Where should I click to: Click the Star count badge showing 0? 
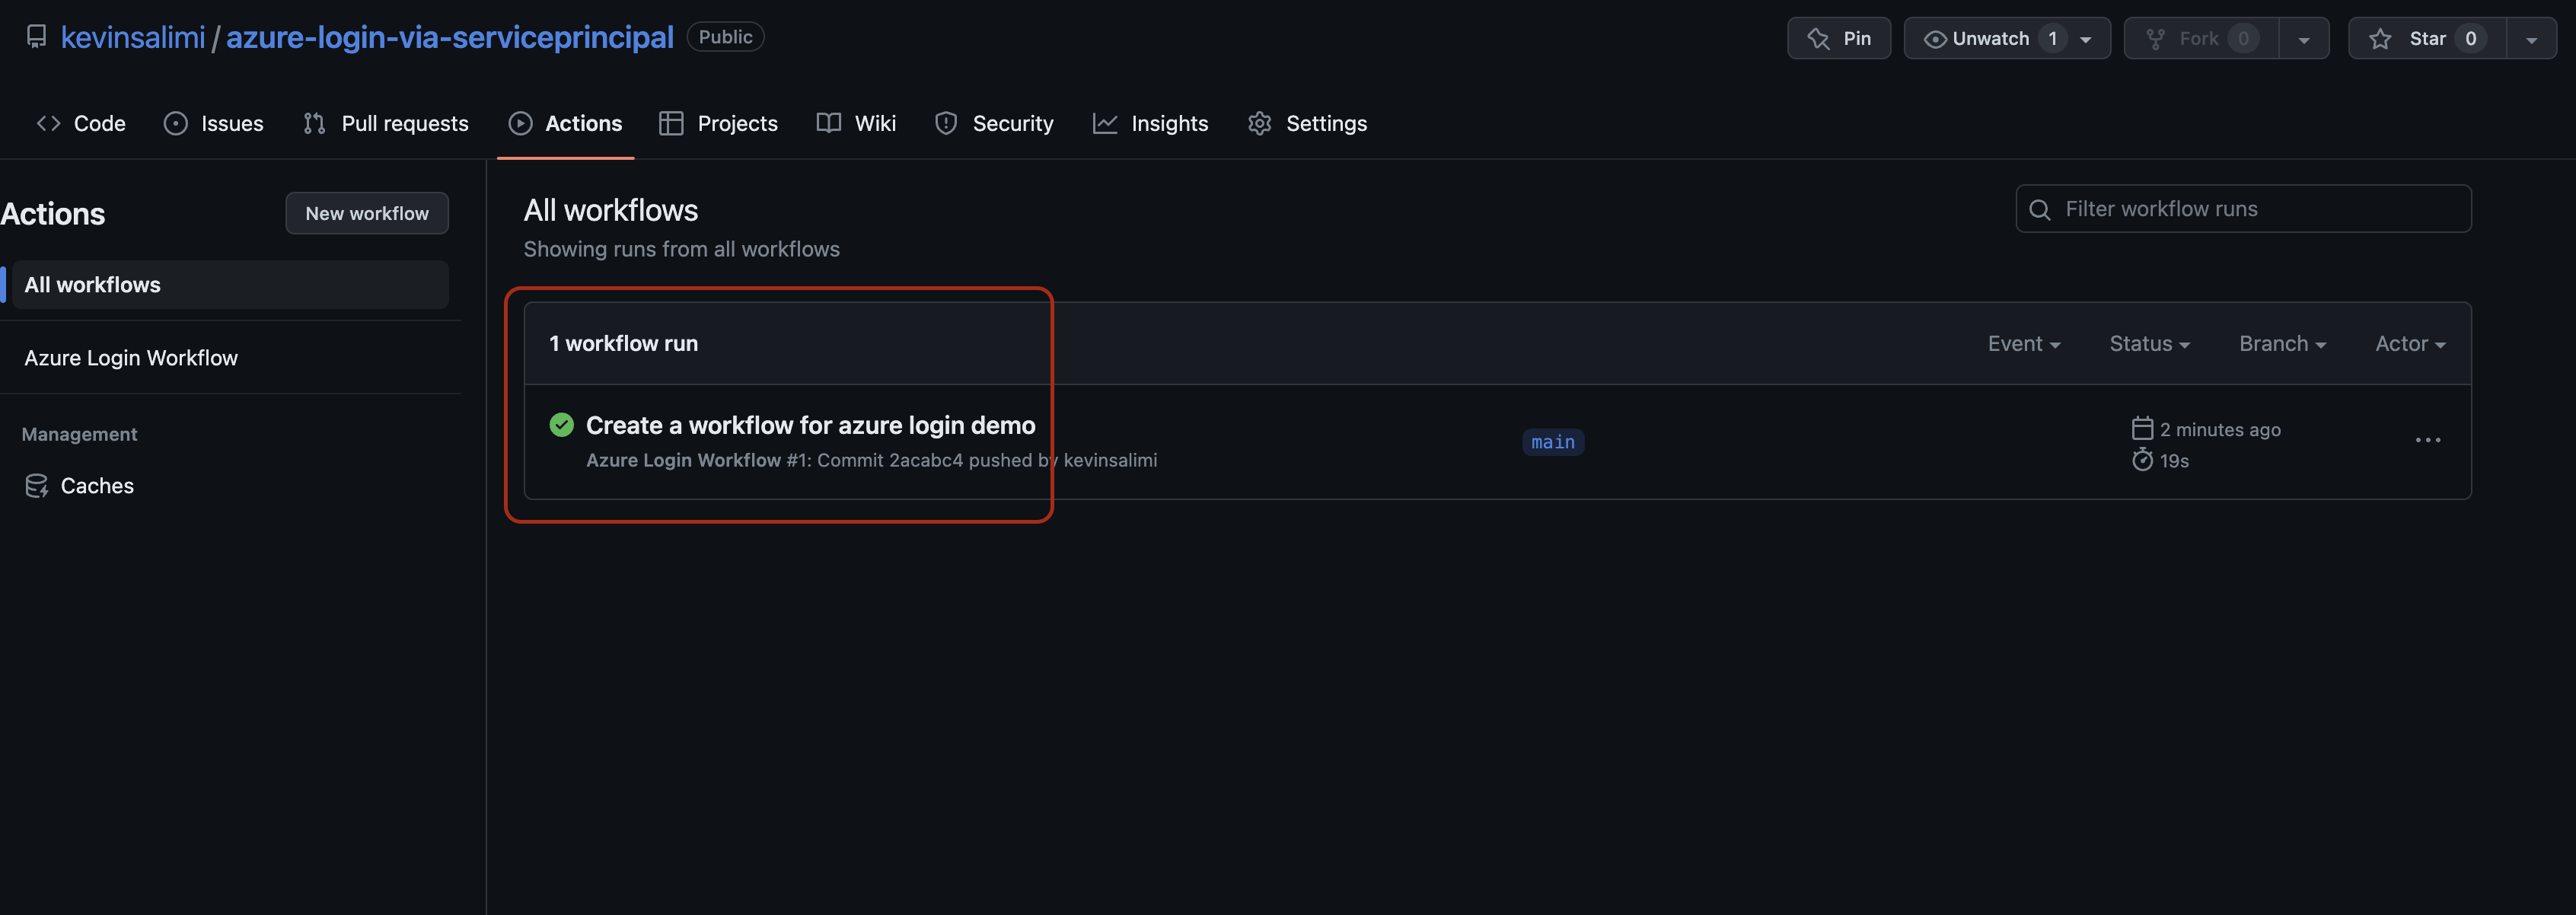(2470, 39)
